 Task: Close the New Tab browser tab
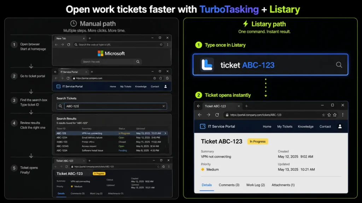click(83, 38)
